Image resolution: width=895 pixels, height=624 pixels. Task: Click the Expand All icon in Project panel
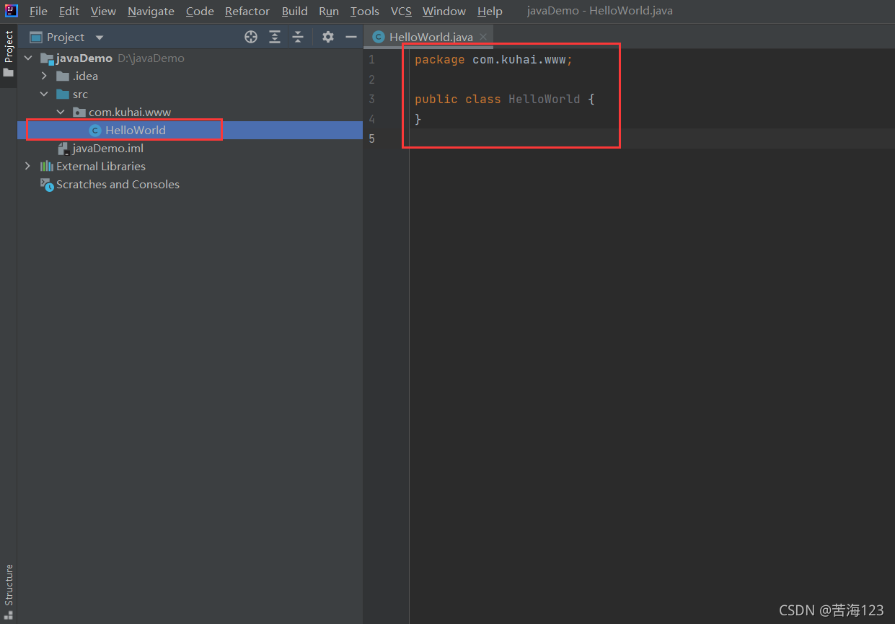point(275,37)
